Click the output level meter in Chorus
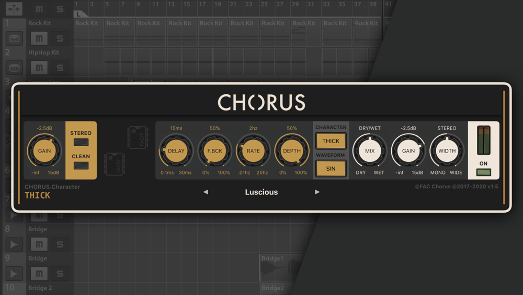Image resolution: width=523 pixels, height=295 pixels. [x=483, y=140]
